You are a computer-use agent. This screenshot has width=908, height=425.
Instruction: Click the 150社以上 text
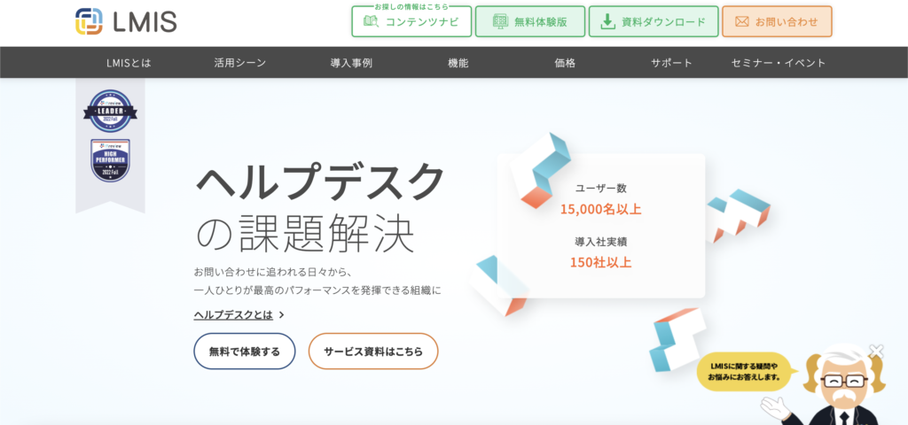600,262
